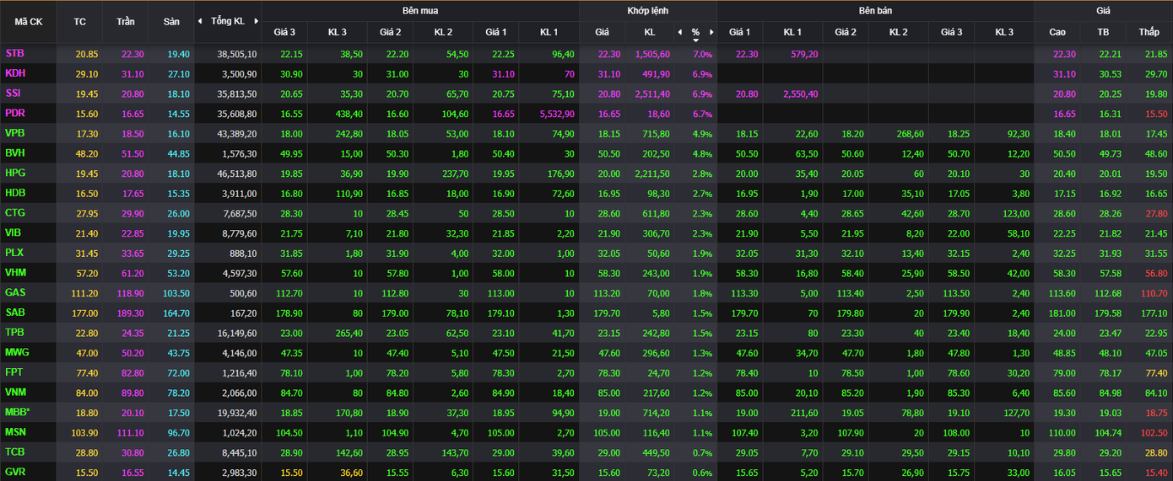
Task: Click the Bên bán header group
Action: (875, 11)
